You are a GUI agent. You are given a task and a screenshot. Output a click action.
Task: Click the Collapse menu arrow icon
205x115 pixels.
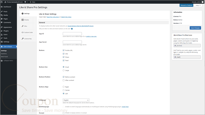[x=2, y=61]
